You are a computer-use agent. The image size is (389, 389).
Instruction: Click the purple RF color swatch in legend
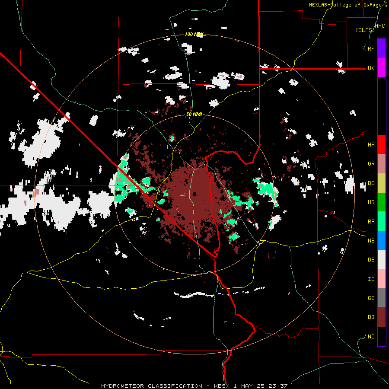point(382,48)
